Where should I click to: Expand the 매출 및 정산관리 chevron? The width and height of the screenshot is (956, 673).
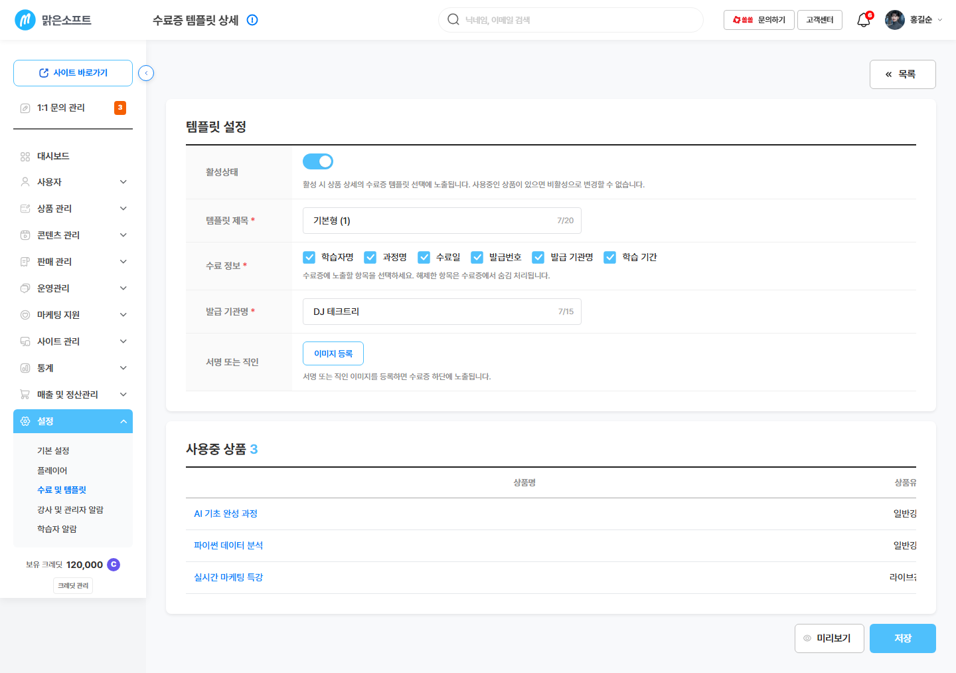[x=123, y=395]
